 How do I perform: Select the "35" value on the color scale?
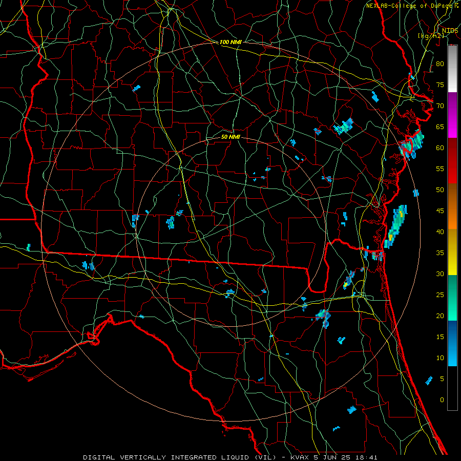coord(440,253)
